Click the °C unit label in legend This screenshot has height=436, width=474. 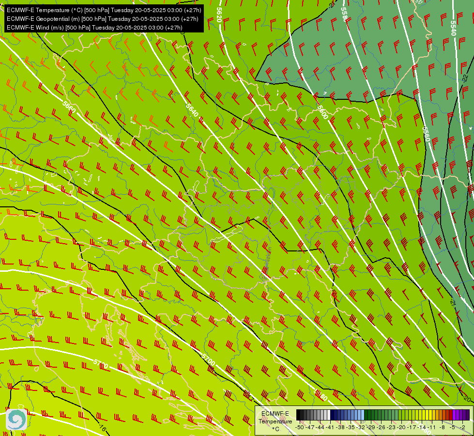pos(275,429)
